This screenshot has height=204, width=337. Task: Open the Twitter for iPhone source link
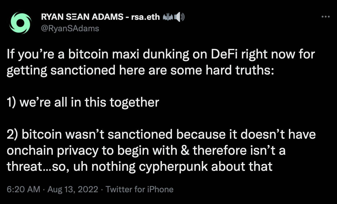click(x=140, y=189)
